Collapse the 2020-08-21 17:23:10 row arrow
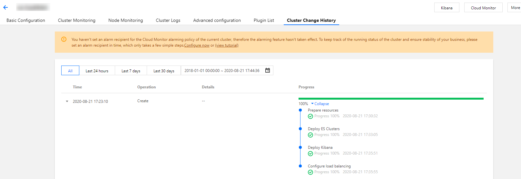The width and height of the screenshot is (521, 179). (67, 102)
